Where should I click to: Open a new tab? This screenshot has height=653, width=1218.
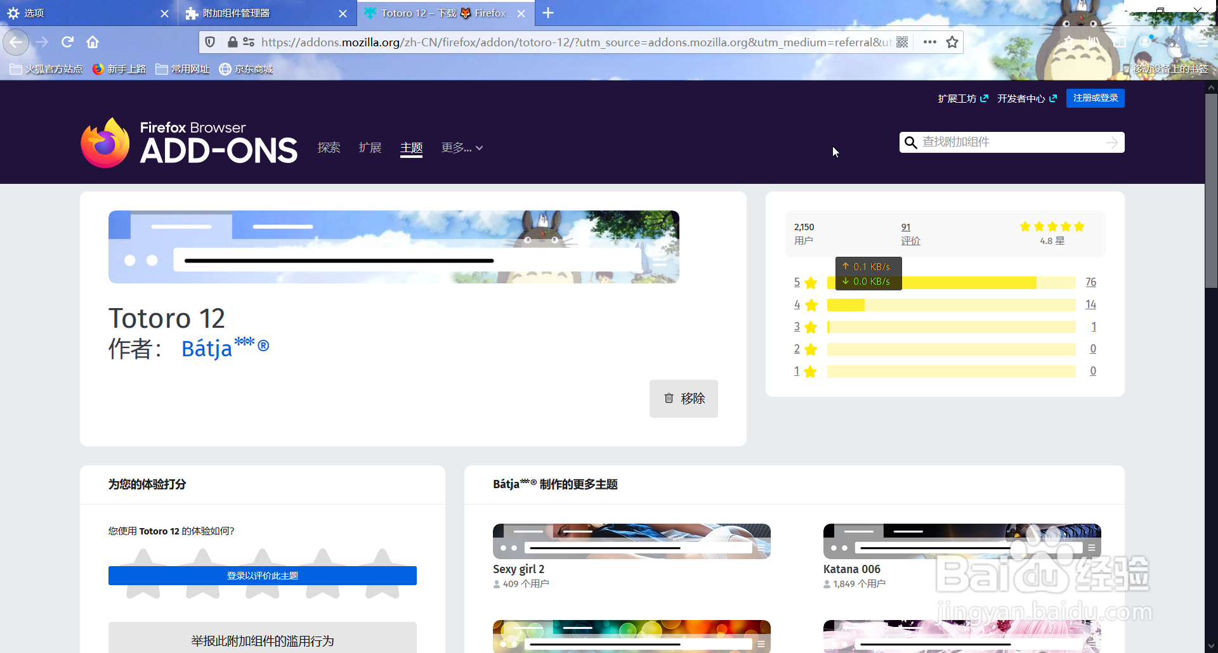pos(548,13)
